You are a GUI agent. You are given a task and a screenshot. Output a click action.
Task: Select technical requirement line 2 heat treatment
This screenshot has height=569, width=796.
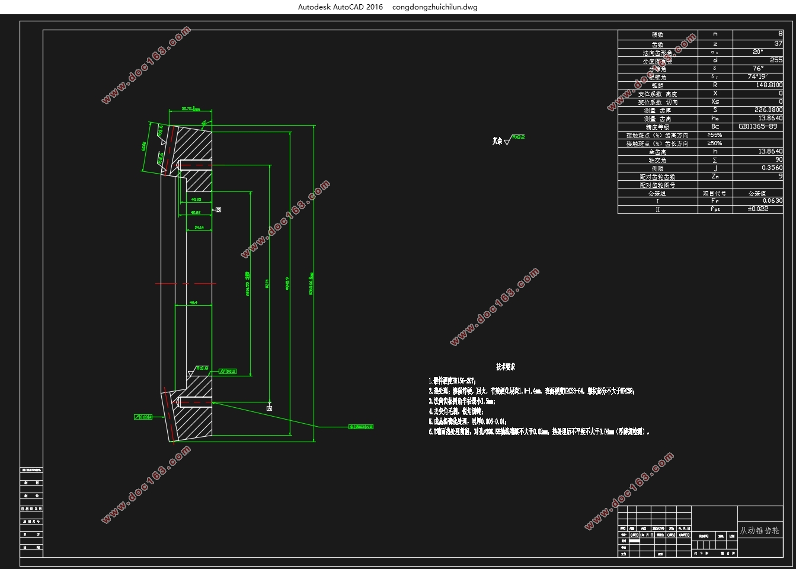(532, 391)
